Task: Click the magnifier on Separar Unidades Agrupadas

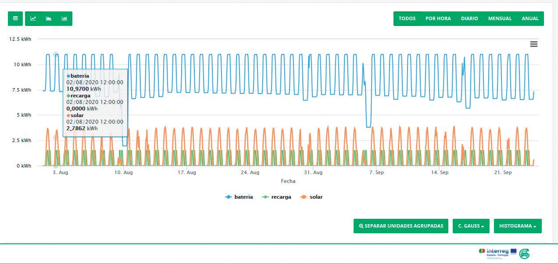Action: point(361,226)
